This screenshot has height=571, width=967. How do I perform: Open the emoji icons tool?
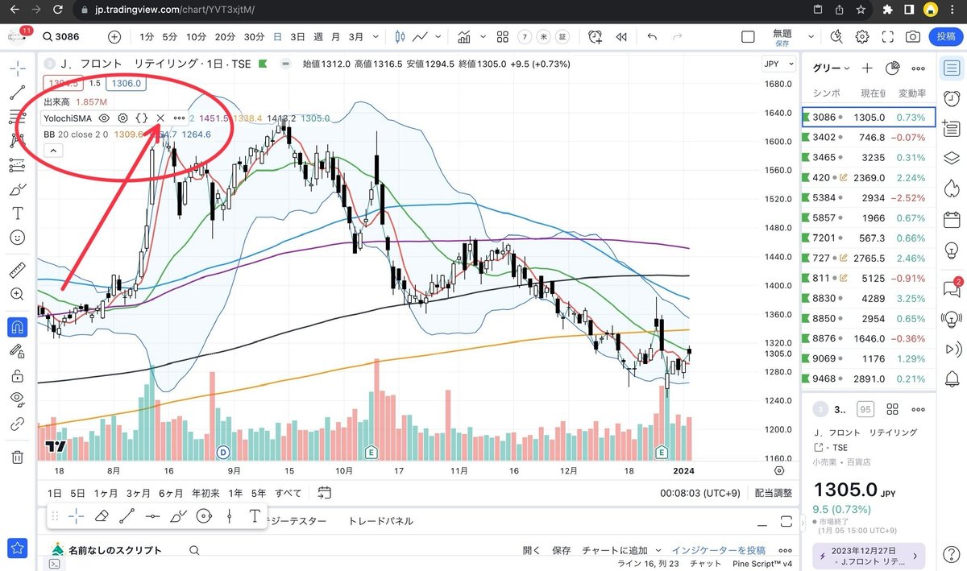point(17,238)
